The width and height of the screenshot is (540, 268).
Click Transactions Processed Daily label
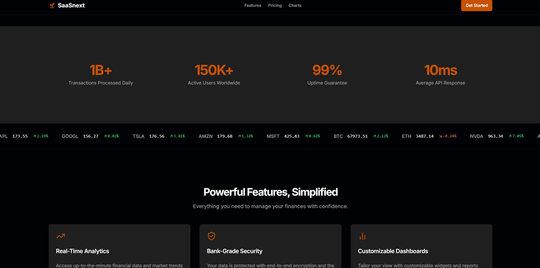pos(101,83)
